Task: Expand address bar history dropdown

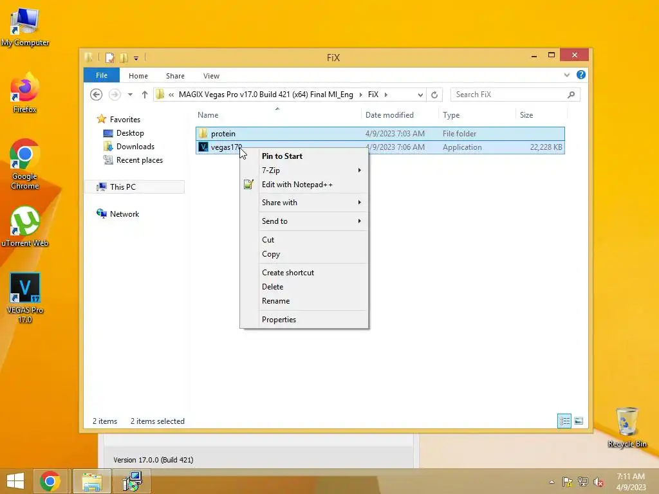Action: [420, 95]
